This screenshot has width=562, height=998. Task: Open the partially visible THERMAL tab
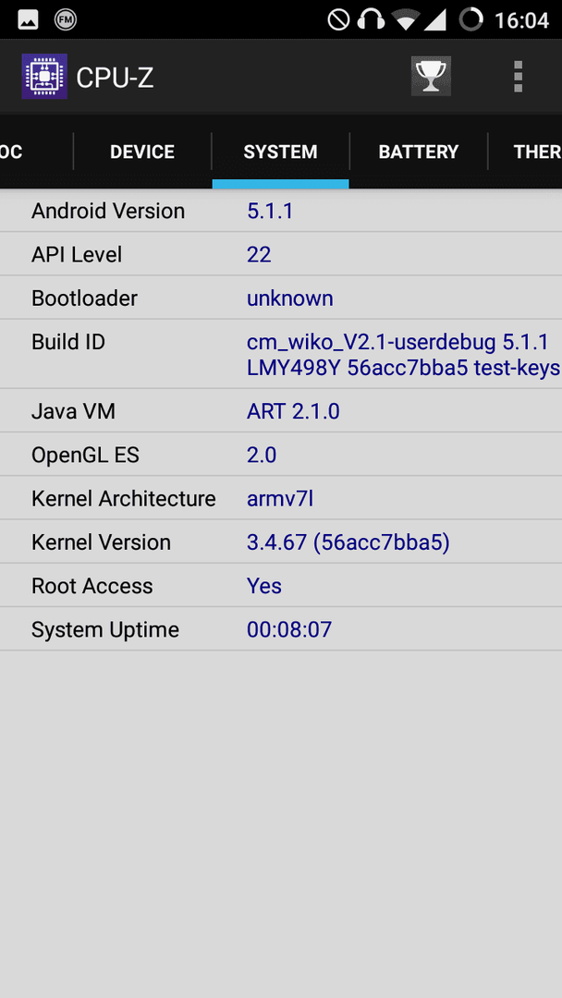(x=526, y=152)
